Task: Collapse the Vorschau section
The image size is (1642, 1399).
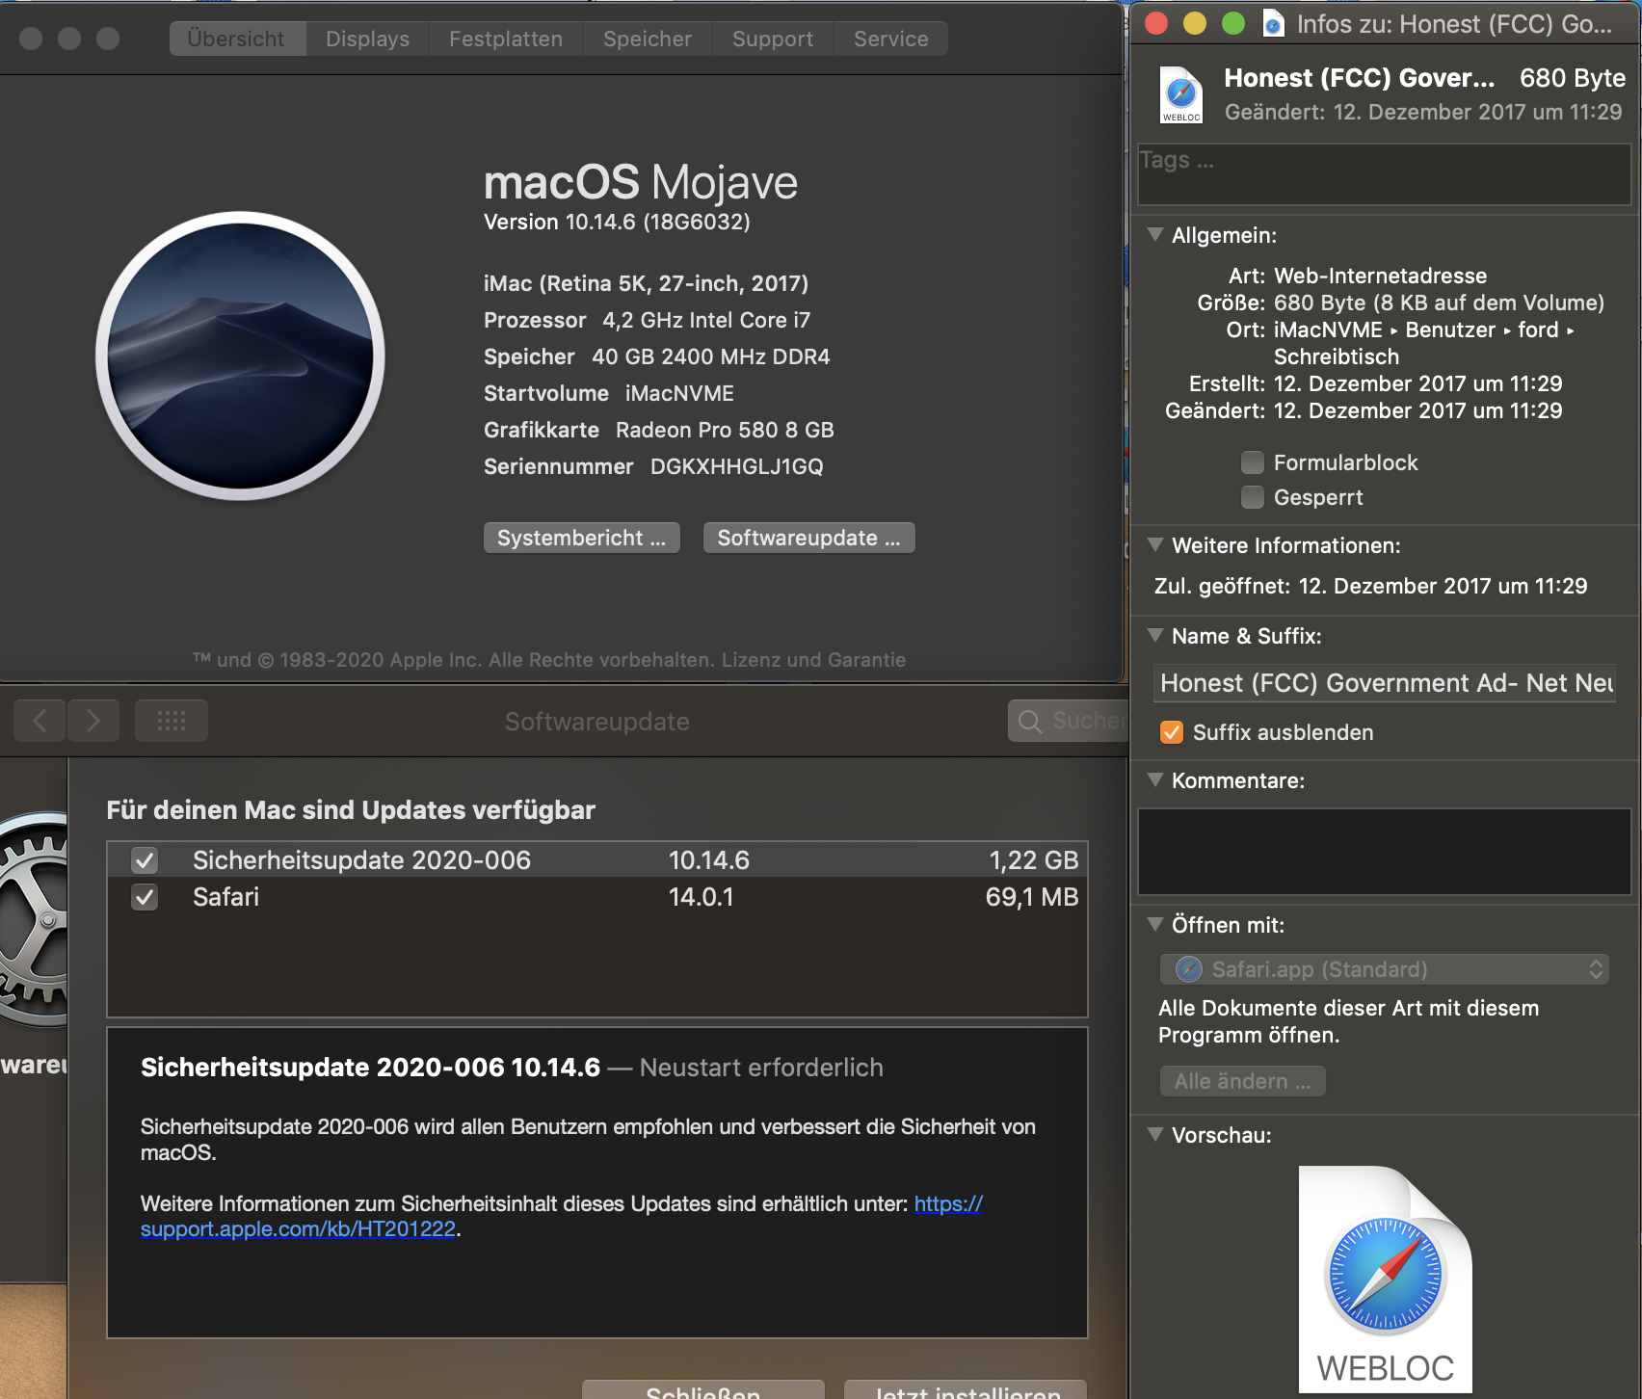Action: [1155, 1134]
